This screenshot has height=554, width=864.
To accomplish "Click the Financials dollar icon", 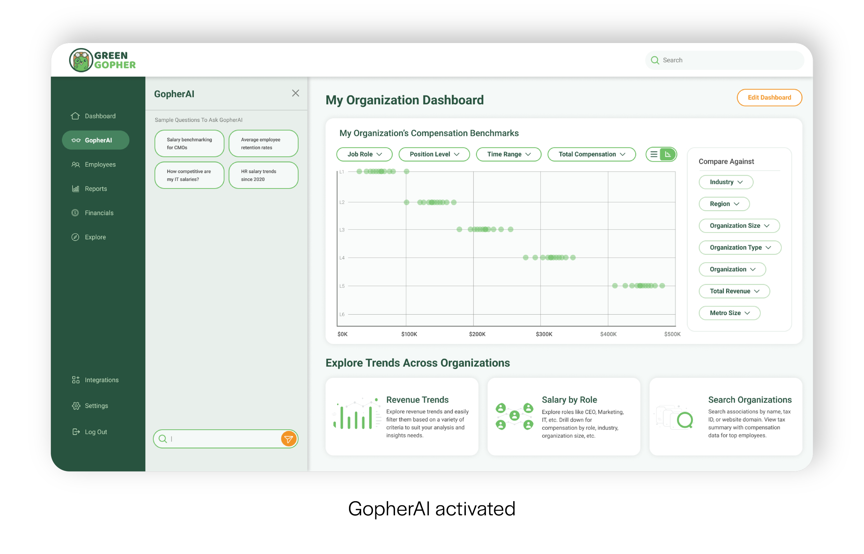I will [75, 213].
